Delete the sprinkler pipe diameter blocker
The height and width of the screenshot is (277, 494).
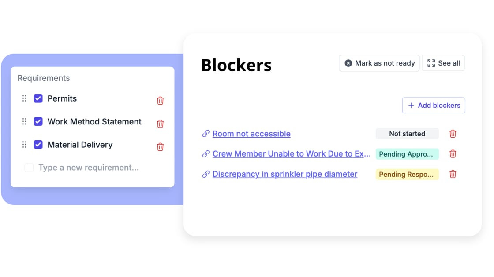pyautogui.click(x=453, y=174)
